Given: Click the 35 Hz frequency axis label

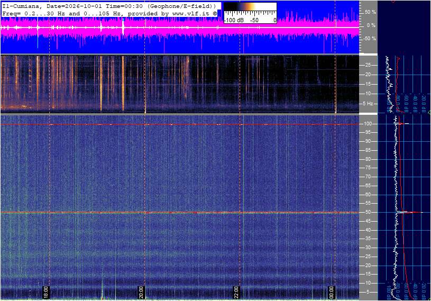Looking at the screenshot, I should tap(368, 239).
